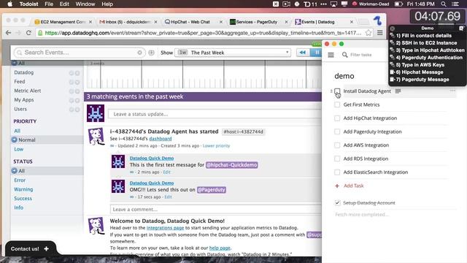Close the Events | Datadog tab
Screen dimensions: 467x263
352,22
